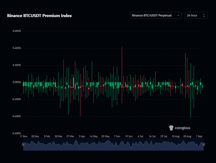Click the Binance BTCUSDT Premium Index title
The image size is (216, 163).
(39, 15)
